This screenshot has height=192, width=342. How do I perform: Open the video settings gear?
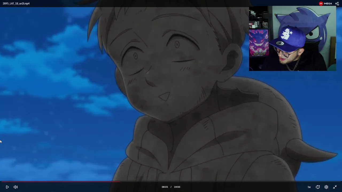tap(326, 187)
